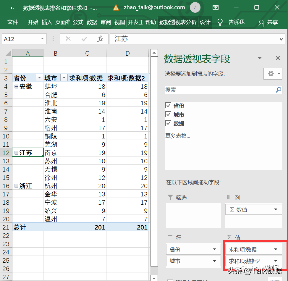Open the Name Box dropdown arrow
The height and width of the screenshot is (281, 288).
coord(42,39)
